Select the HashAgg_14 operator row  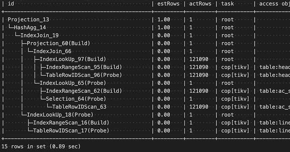tap(30, 28)
